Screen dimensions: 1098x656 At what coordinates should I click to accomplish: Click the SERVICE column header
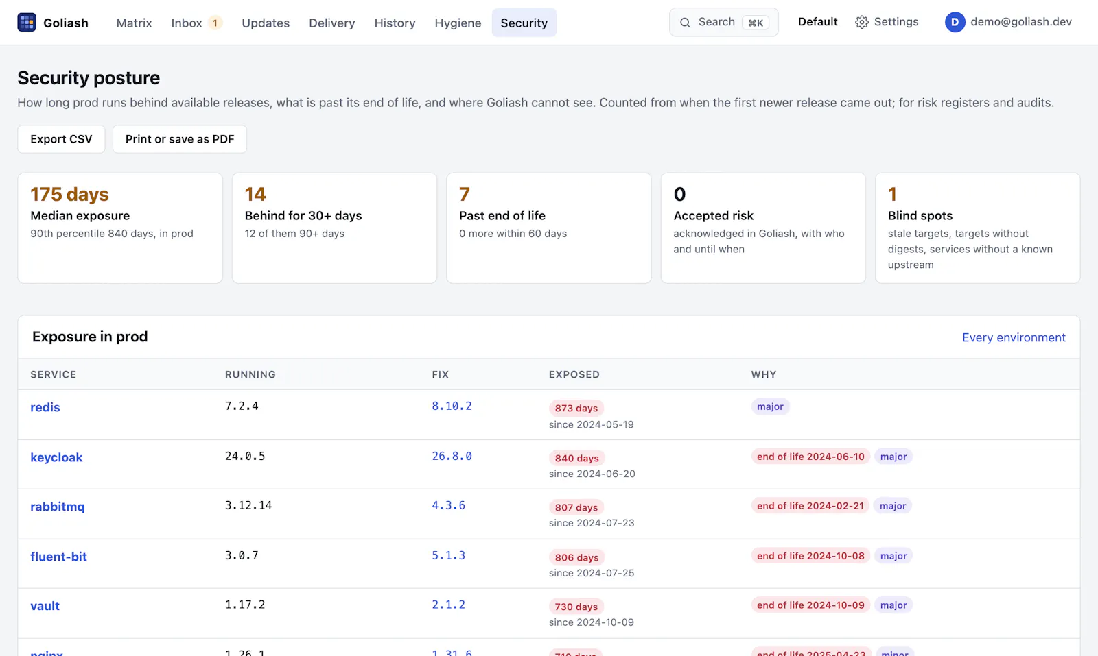coord(54,374)
